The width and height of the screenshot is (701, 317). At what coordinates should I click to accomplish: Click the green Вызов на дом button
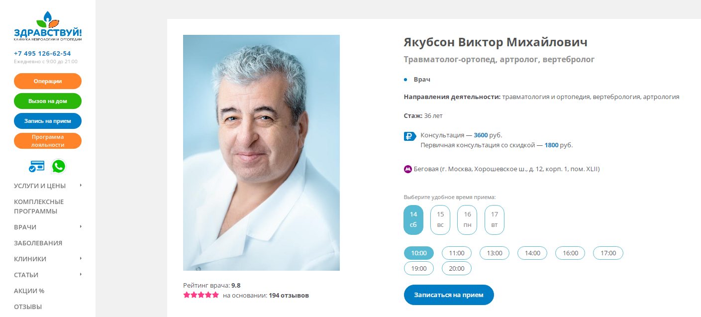(x=48, y=101)
